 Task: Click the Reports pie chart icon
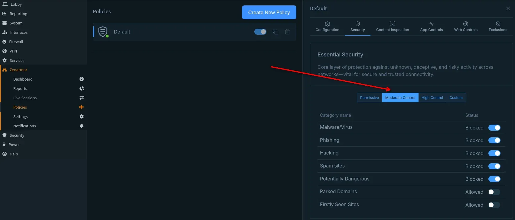[x=82, y=88]
